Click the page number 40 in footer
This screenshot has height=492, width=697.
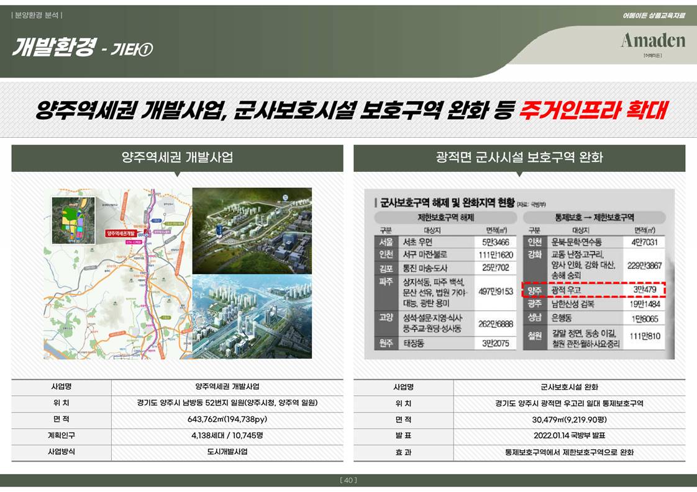(x=348, y=480)
